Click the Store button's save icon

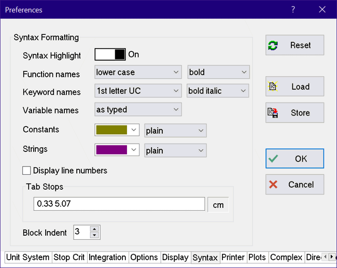(x=273, y=112)
